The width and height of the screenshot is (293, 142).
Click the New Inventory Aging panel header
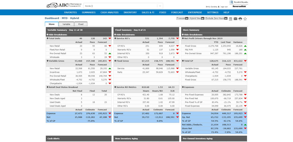click(x=146, y=139)
